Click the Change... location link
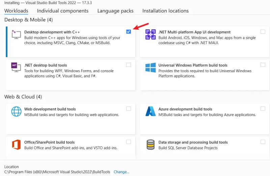 click(121, 172)
